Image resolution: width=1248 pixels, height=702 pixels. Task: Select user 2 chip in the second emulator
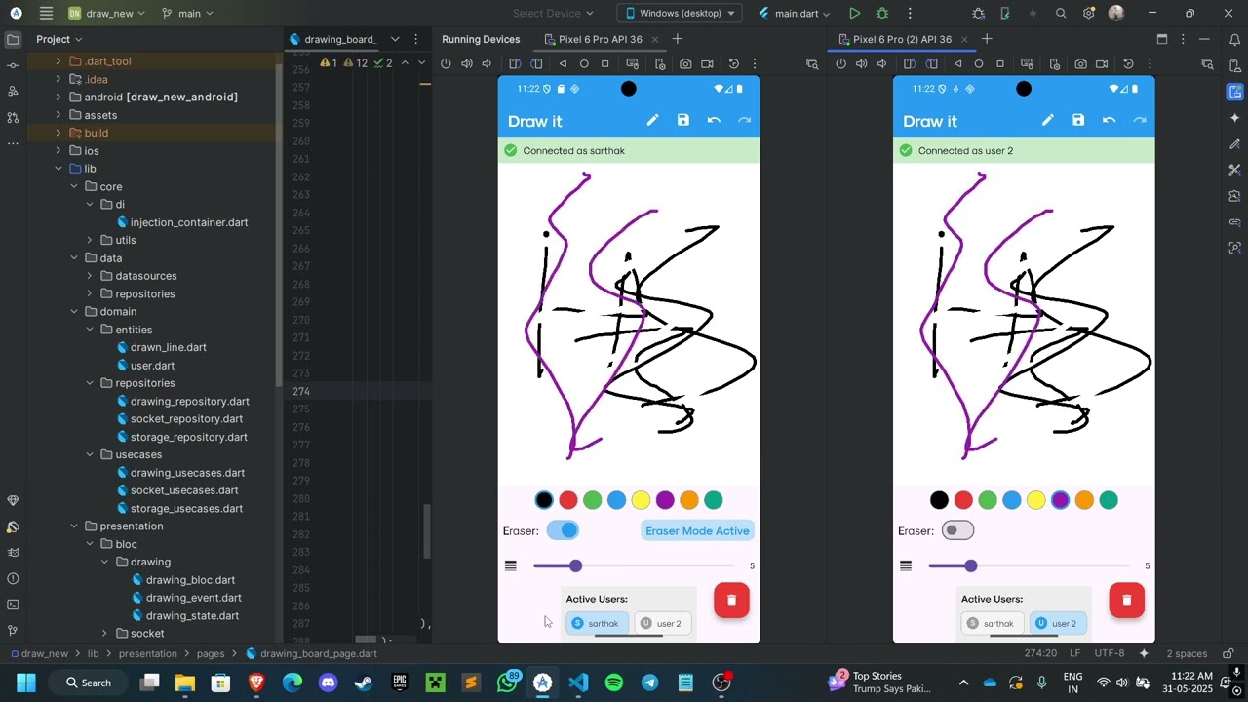[1056, 623]
